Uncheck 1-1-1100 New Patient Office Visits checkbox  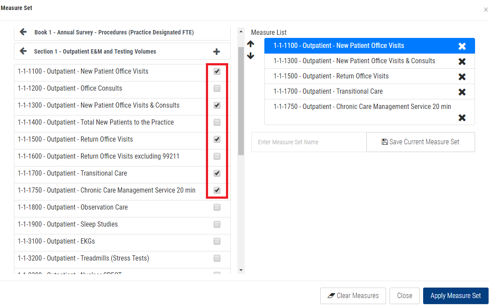coord(217,71)
